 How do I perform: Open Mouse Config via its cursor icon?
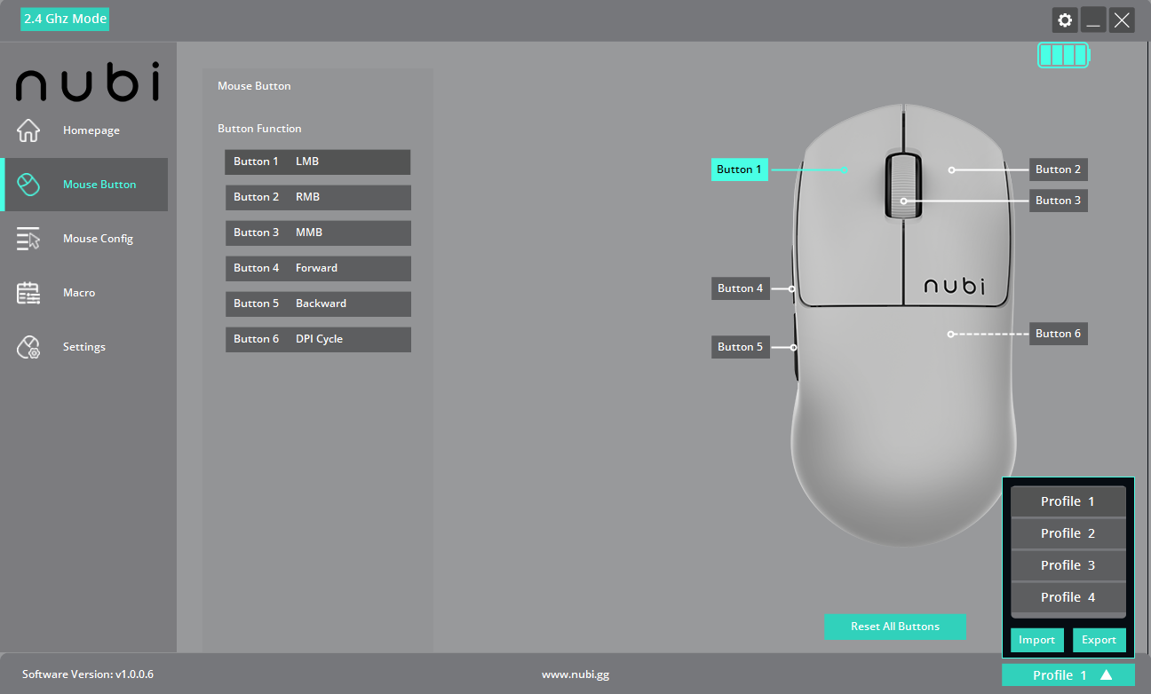coord(28,239)
